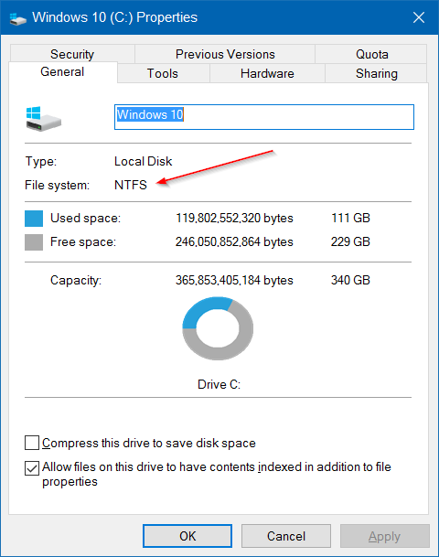Open the Previous Versions tab

[x=225, y=54]
